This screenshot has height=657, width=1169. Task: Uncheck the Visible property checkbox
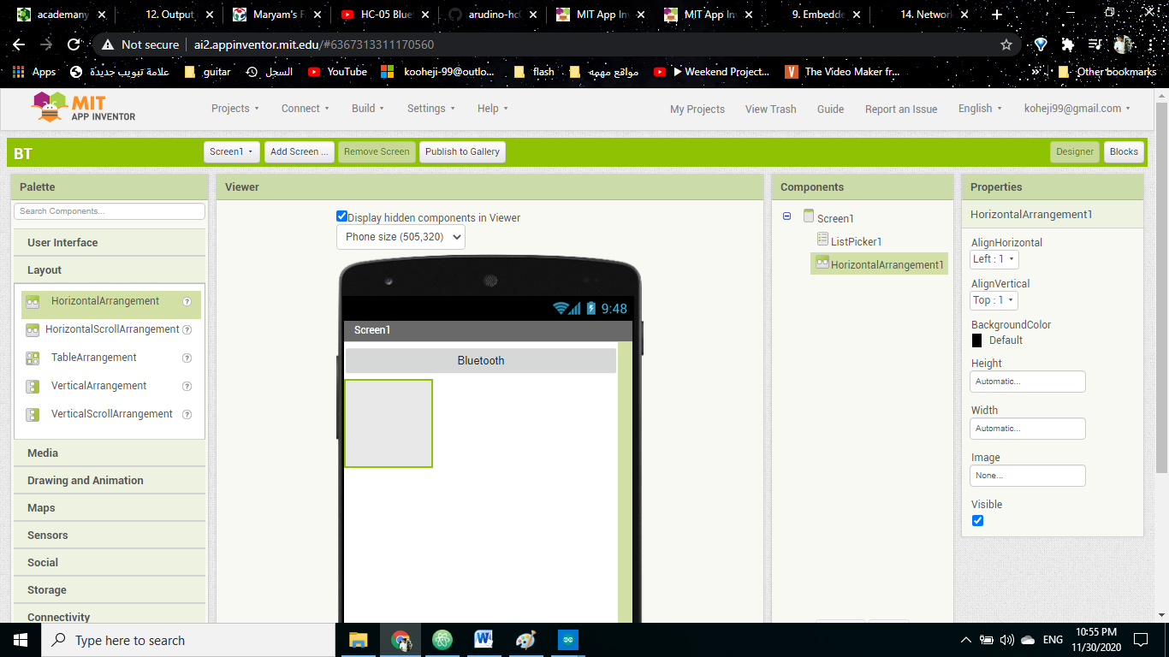click(x=977, y=520)
